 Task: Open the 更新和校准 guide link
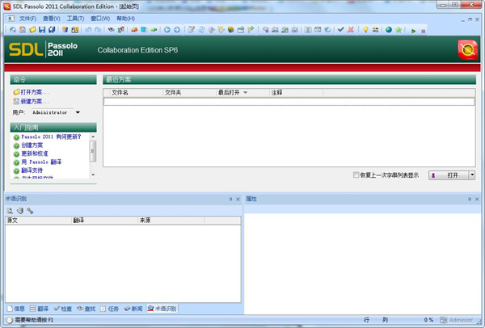[x=35, y=153]
